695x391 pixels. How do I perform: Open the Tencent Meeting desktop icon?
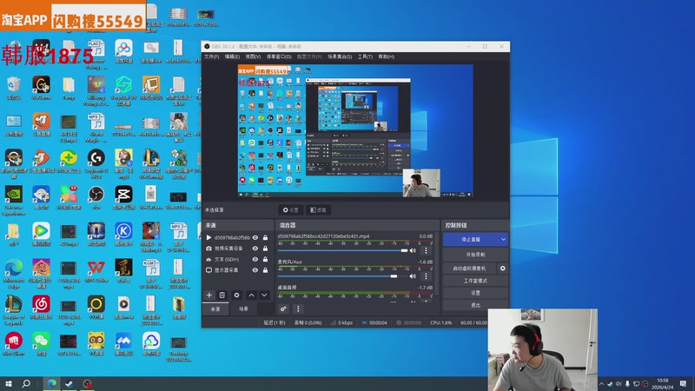(123, 344)
